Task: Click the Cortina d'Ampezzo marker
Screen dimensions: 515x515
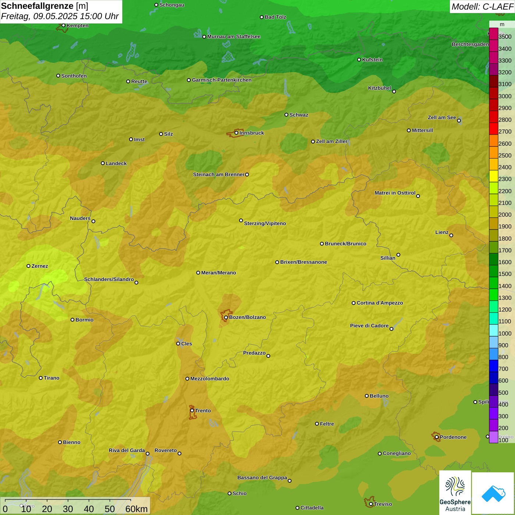Action: (354, 303)
